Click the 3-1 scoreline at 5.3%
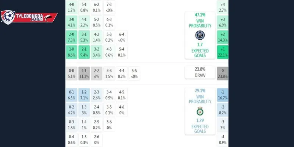Viewport: 294px width, 147px height. [84, 37]
